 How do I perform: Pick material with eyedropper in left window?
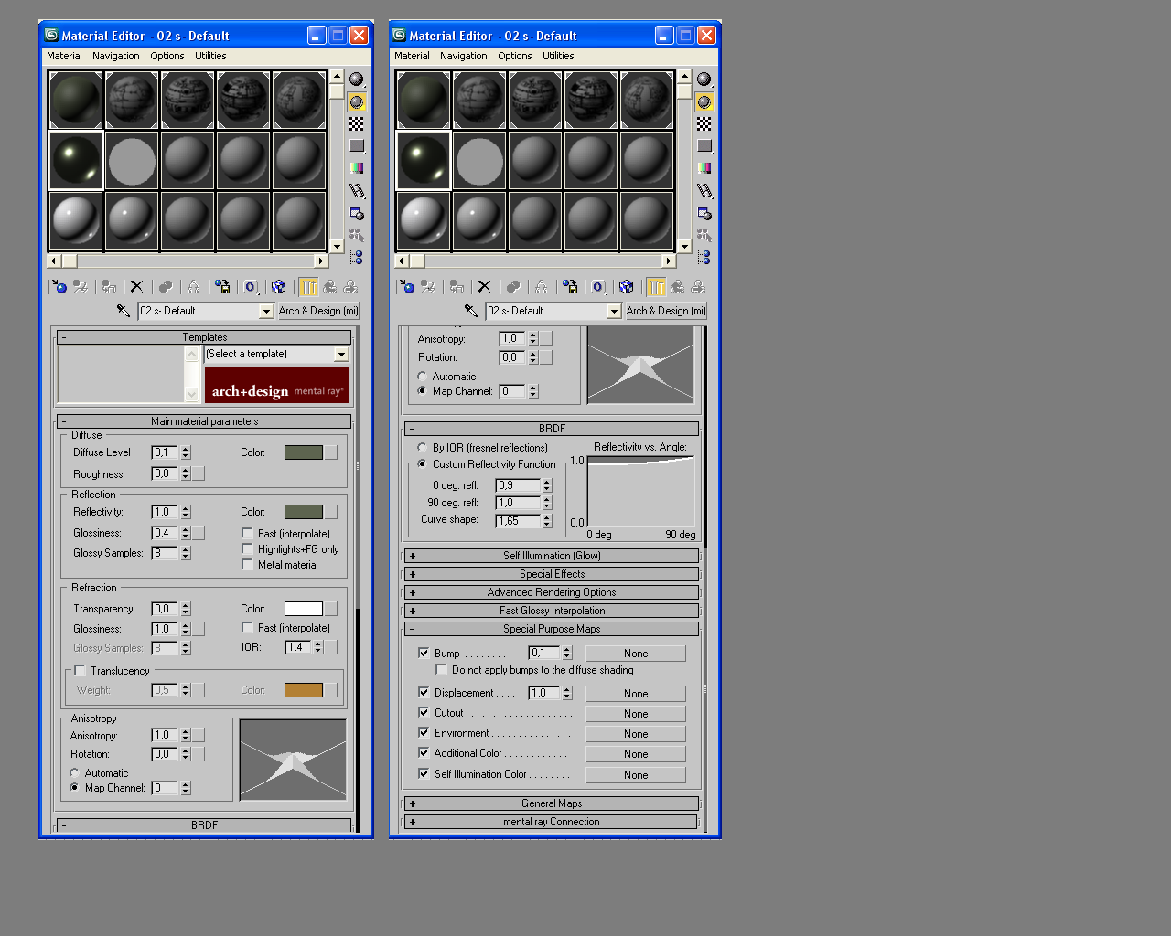(123, 311)
